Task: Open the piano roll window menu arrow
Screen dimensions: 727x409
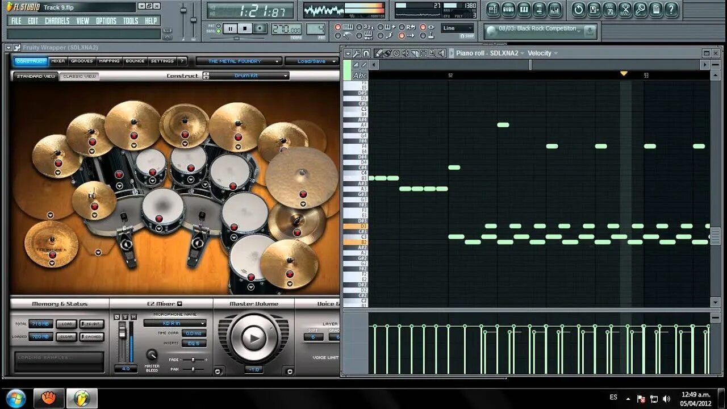Action: (348, 53)
